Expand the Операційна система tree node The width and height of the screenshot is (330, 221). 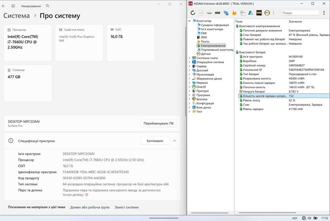(x=189, y=62)
